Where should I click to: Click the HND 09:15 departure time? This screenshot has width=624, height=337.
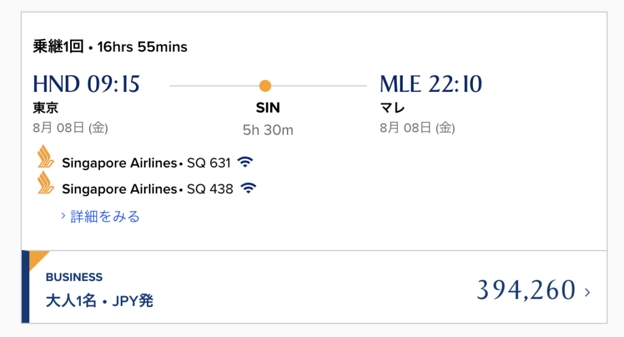click(87, 84)
